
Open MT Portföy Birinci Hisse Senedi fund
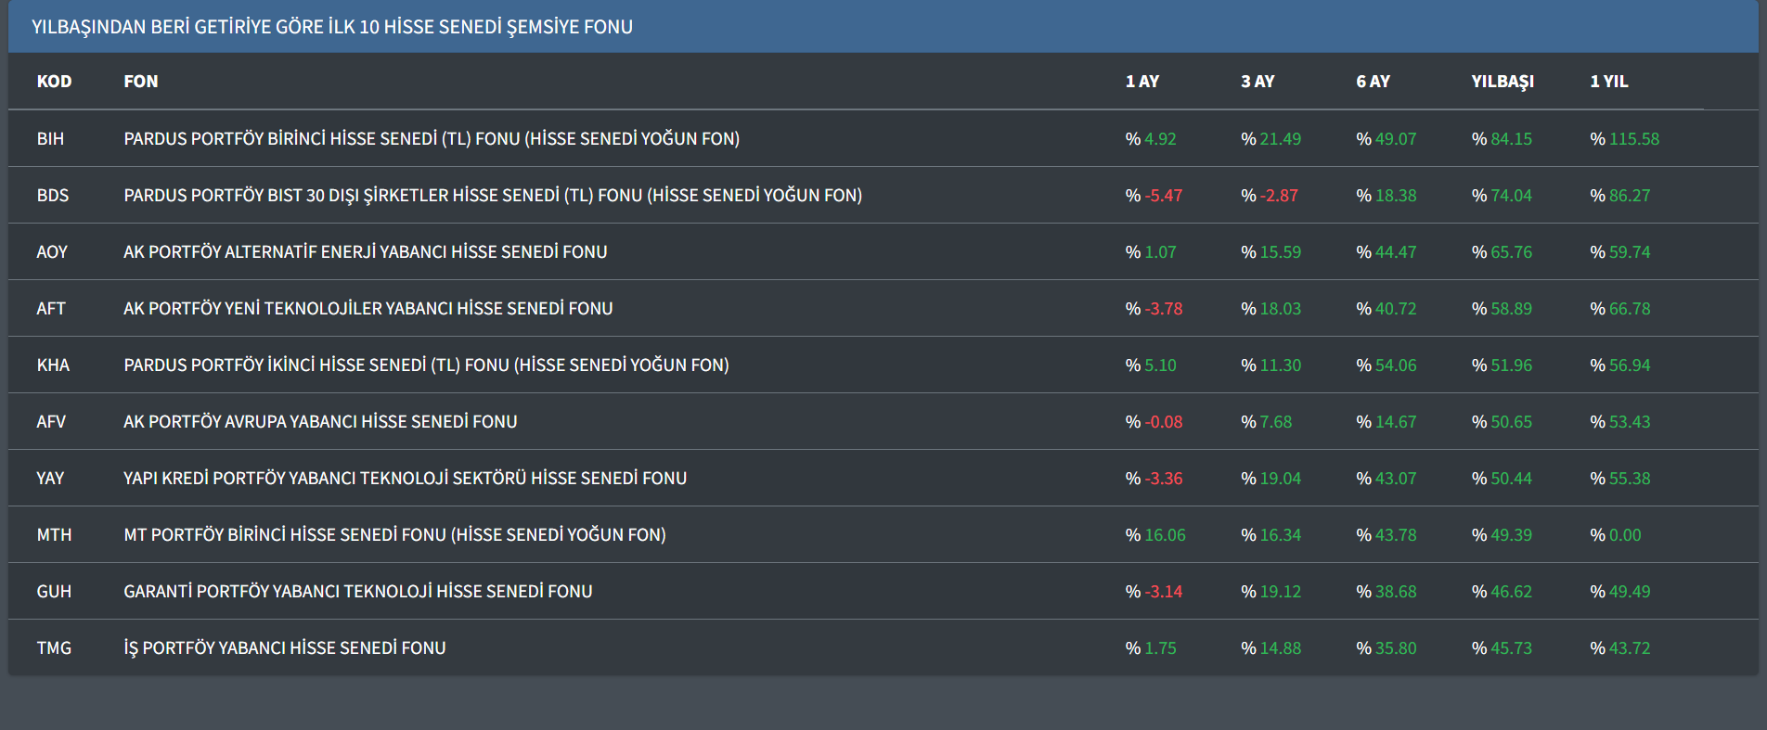coord(394,535)
